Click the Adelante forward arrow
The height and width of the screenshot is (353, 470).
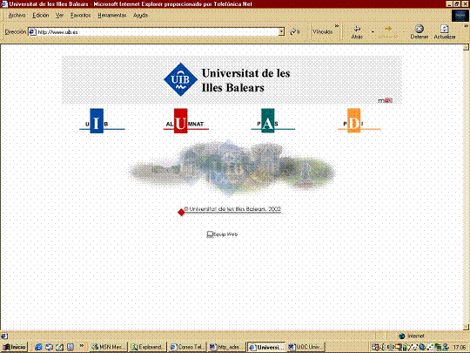(x=388, y=32)
